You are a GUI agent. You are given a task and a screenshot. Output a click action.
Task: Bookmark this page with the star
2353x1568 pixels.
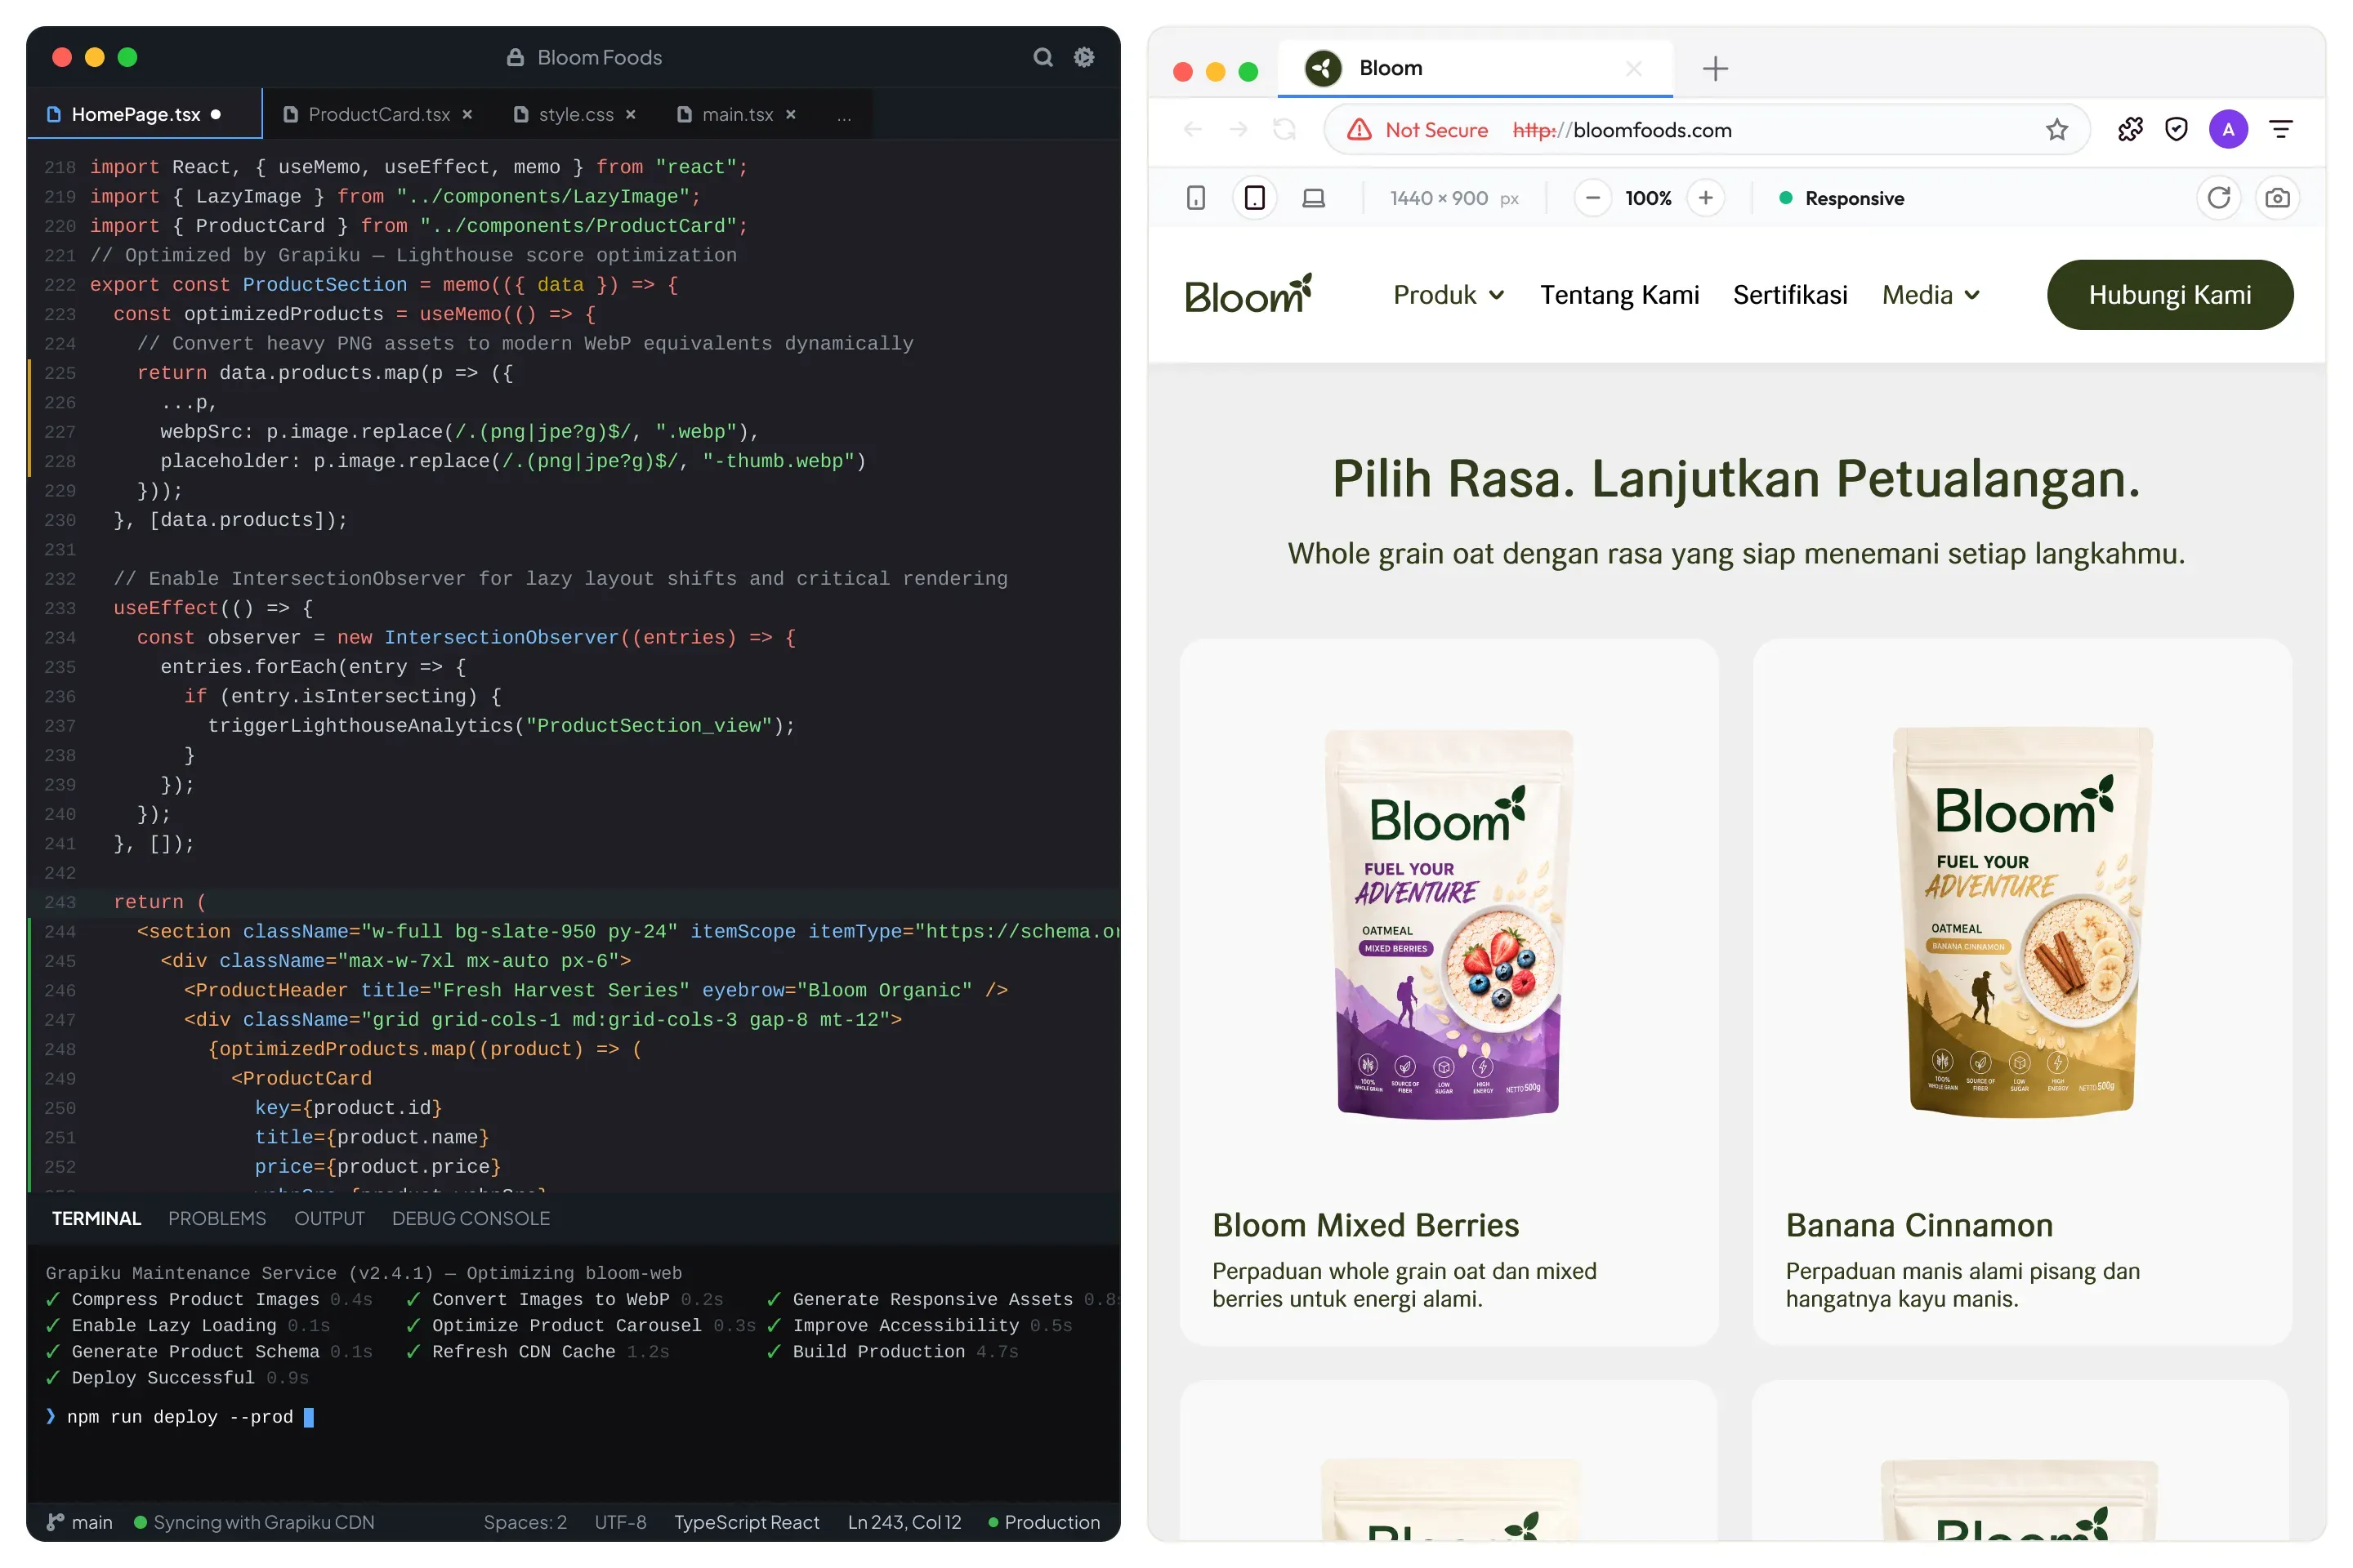pos(2057,129)
